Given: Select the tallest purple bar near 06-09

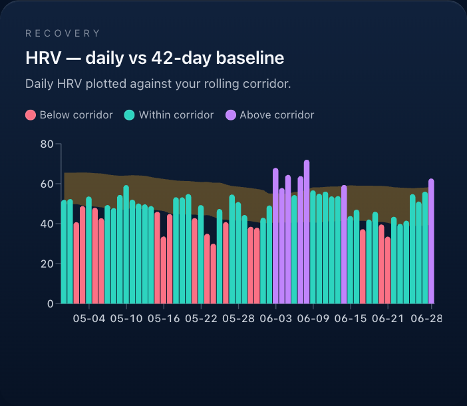Looking at the screenshot, I should (x=307, y=232).
